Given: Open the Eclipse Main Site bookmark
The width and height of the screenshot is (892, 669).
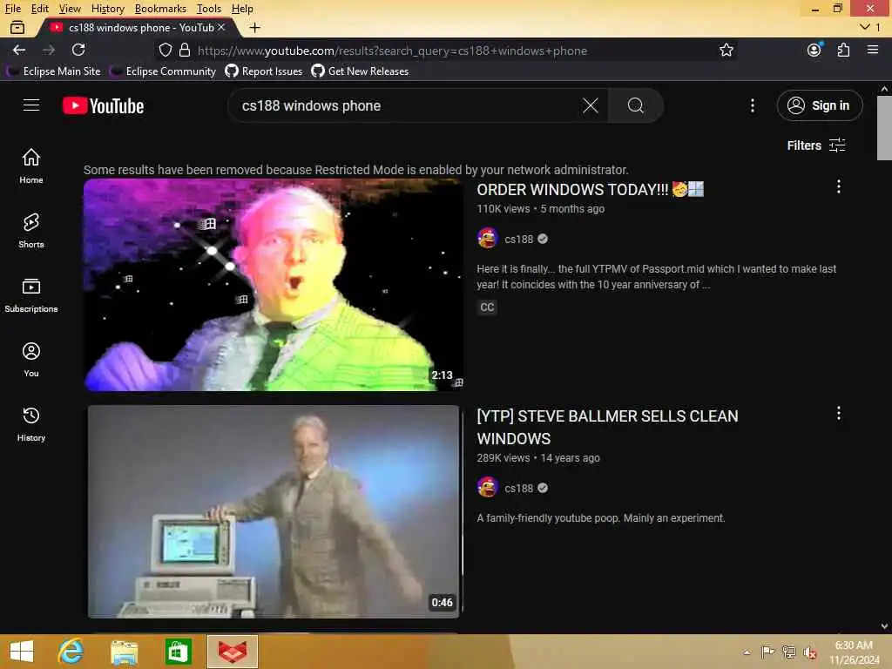Looking at the screenshot, I should [54, 71].
